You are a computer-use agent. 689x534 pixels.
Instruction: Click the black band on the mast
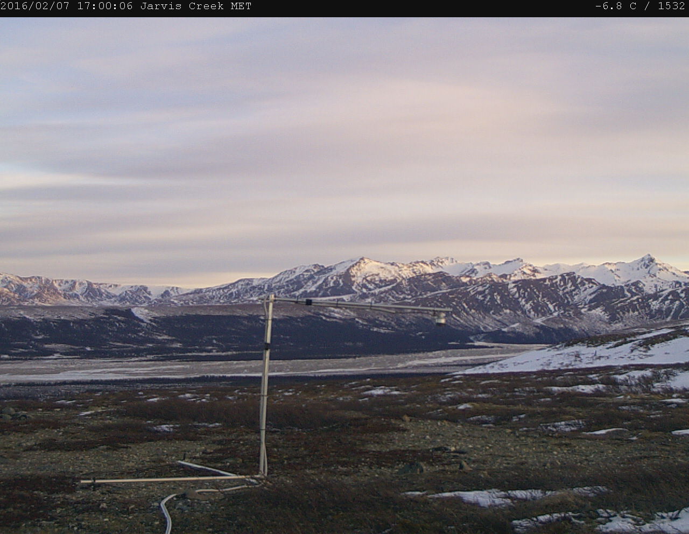(267, 342)
